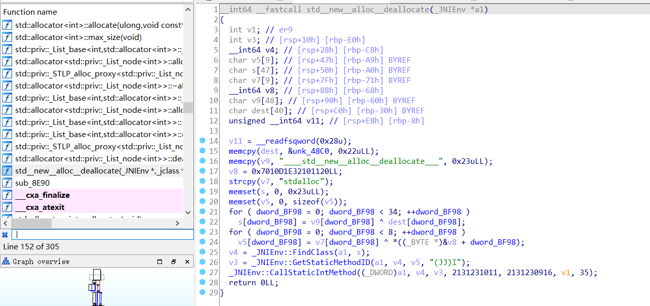Click the blue X icon beside filter box
The height and width of the screenshot is (306, 650).
[5, 235]
